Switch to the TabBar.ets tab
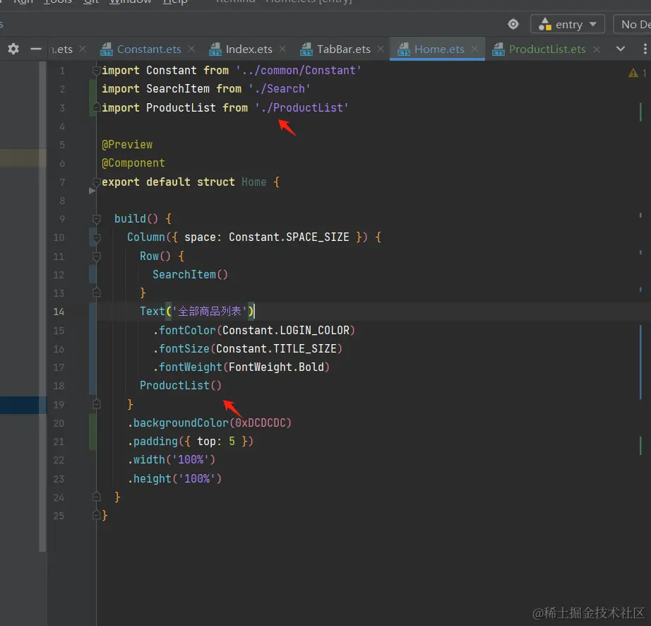The image size is (651, 626). [343, 49]
